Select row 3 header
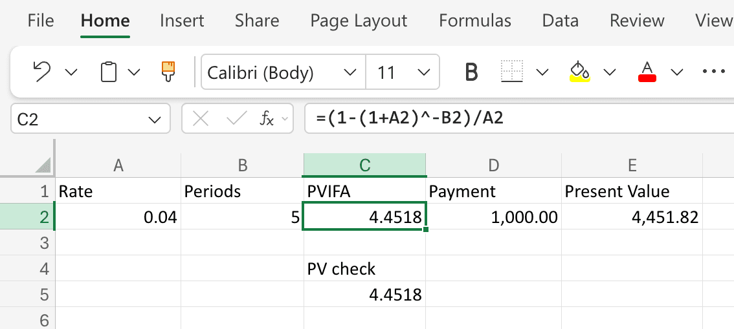The image size is (734, 329). pyautogui.click(x=28, y=242)
